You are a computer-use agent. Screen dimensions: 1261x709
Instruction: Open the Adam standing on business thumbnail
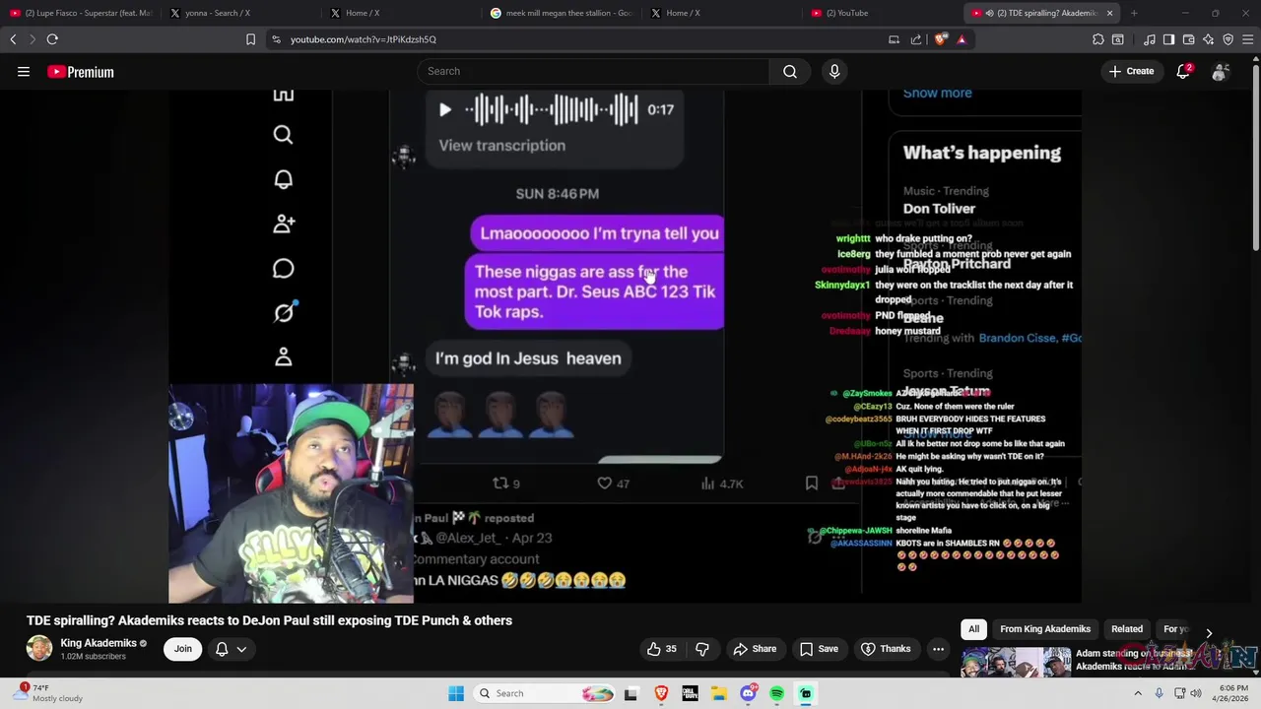pyautogui.click(x=1016, y=663)
